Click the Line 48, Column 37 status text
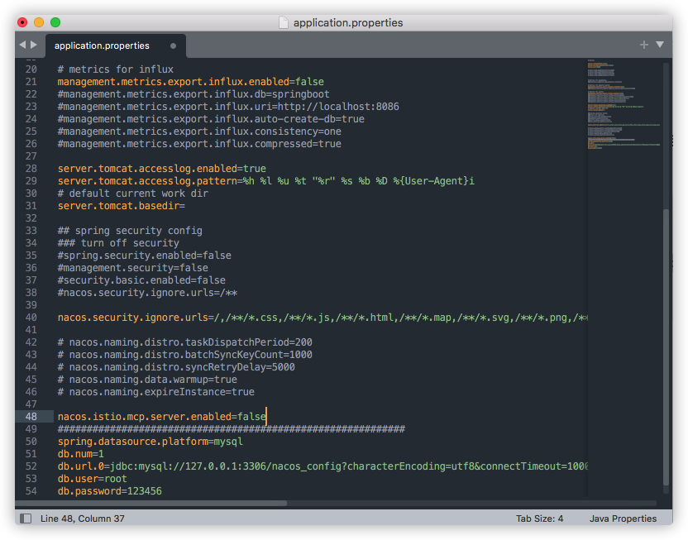688x540 pixels. point(83,518)
